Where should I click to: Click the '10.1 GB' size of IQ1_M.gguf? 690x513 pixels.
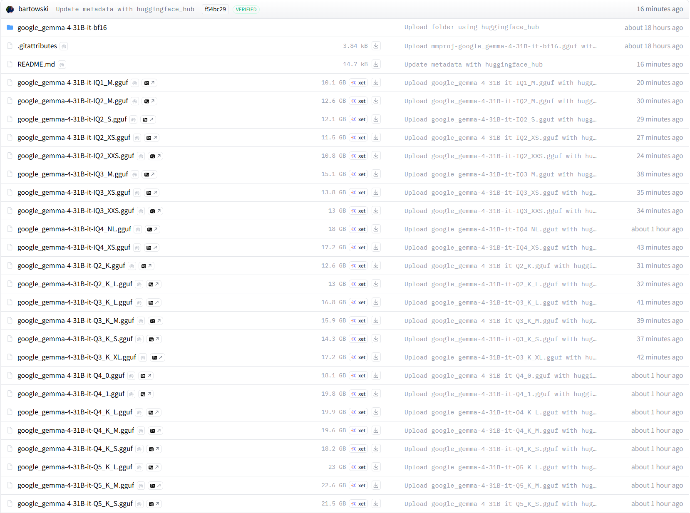[x=333, y=82]
